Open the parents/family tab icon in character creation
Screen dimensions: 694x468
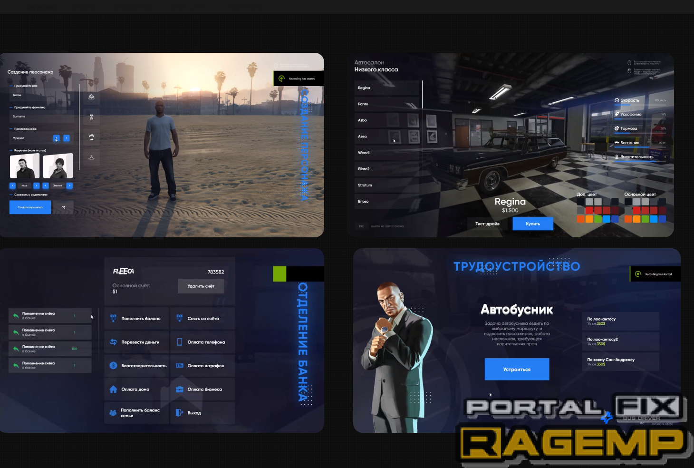[x=91, y=97]
